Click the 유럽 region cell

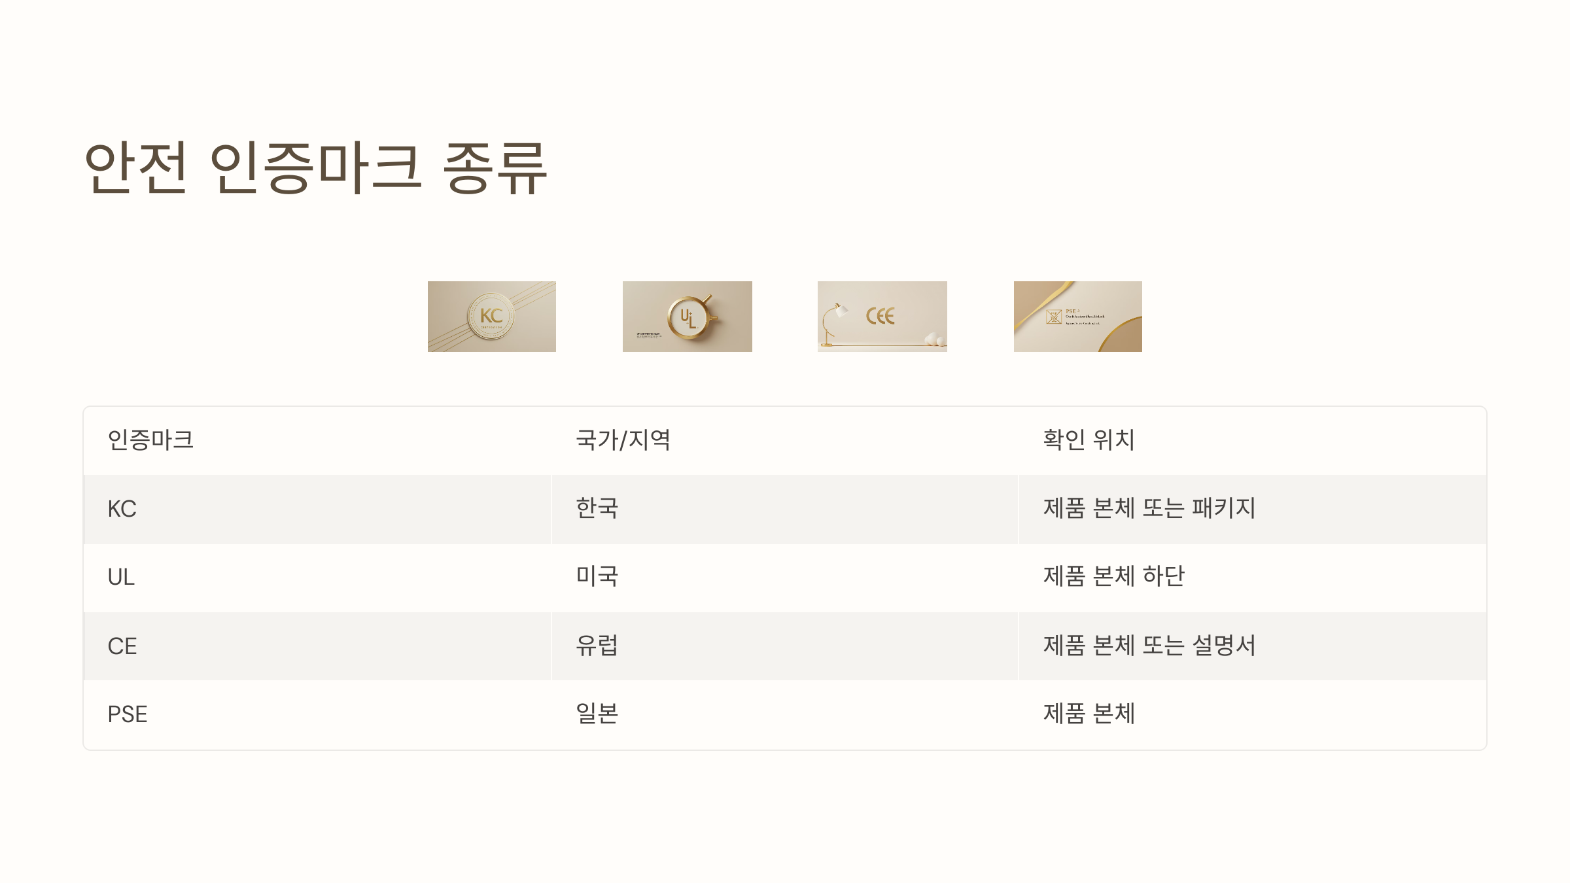[785, 646]
